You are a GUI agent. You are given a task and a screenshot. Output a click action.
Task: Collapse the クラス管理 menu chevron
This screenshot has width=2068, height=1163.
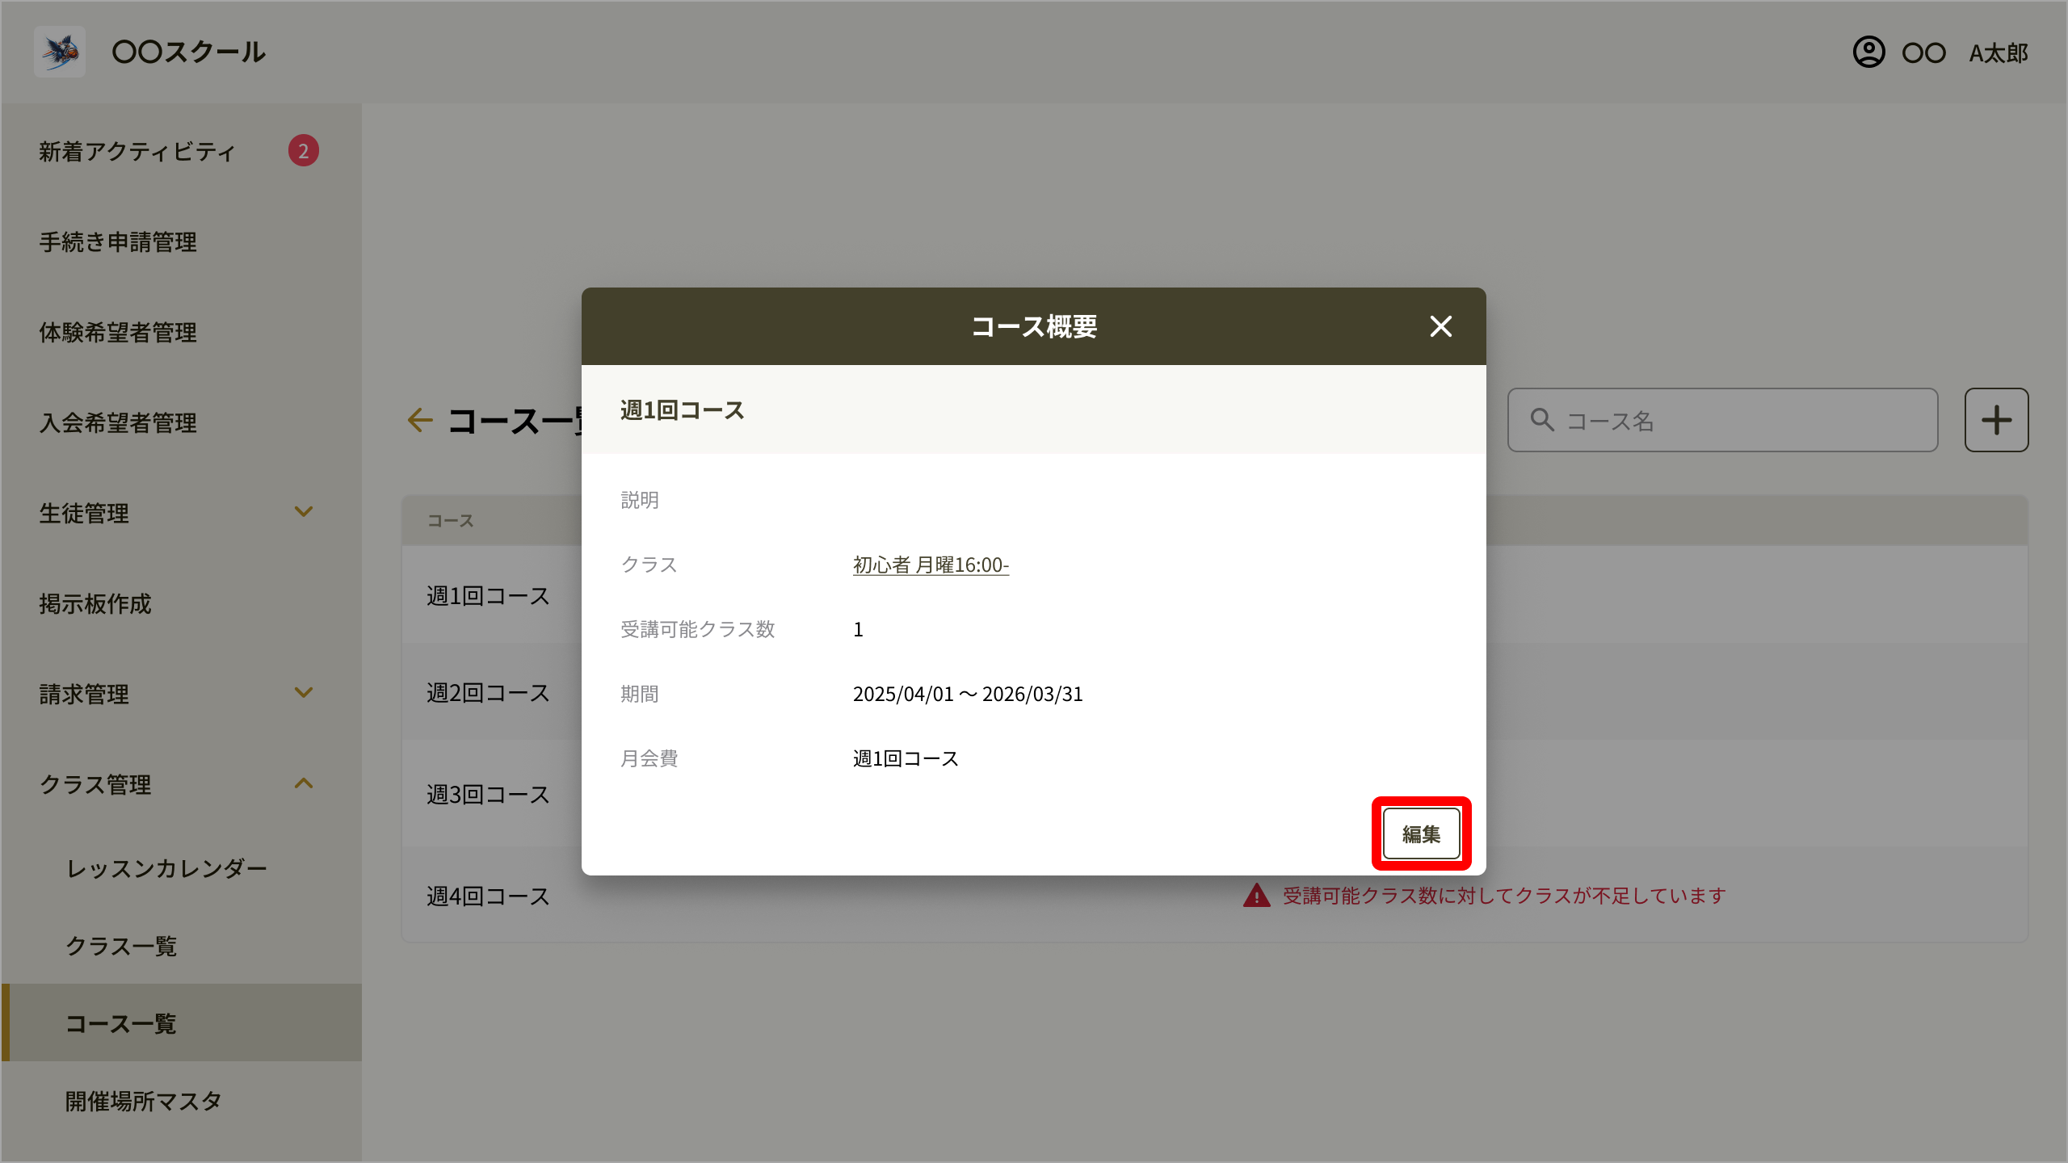coord(304,783)
